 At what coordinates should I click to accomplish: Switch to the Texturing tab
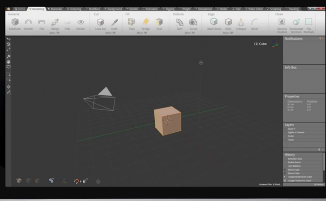[74, 9]
